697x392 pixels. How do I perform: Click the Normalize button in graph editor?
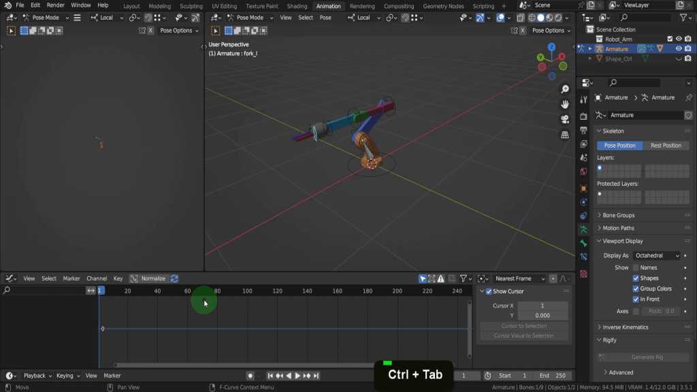[153, 278]
